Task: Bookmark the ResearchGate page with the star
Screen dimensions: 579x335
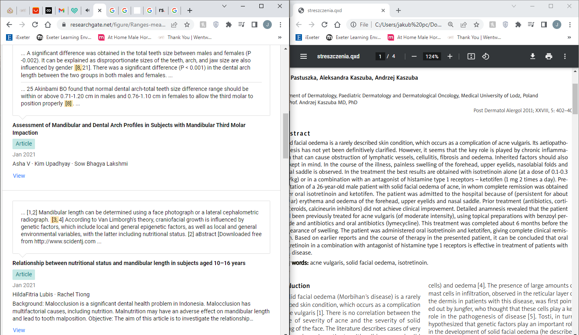Action: [187, 25]
